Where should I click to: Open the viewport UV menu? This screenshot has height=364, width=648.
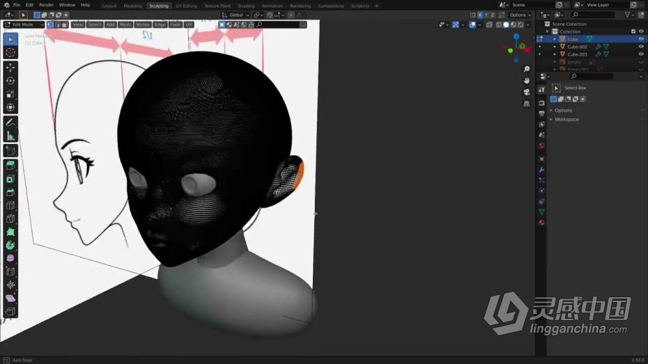coord(188,25)
